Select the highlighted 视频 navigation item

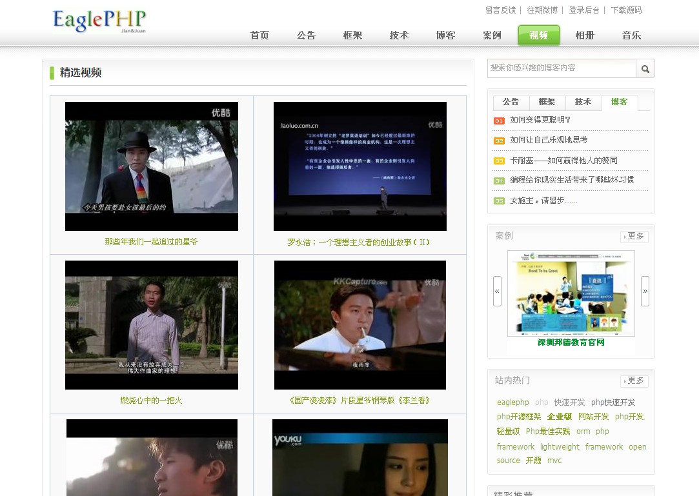[x=538, y=35]
